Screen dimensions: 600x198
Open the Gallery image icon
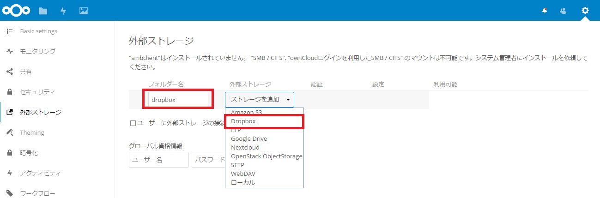(x=83, y=10)
